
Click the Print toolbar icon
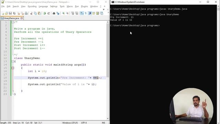coord(26,13)
